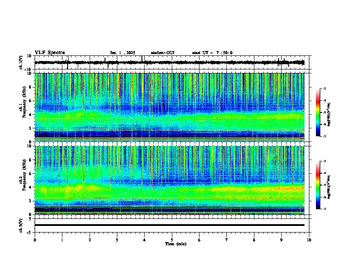
Task: Click time axis tick label '4'
Action: click(x=145, y=240)
